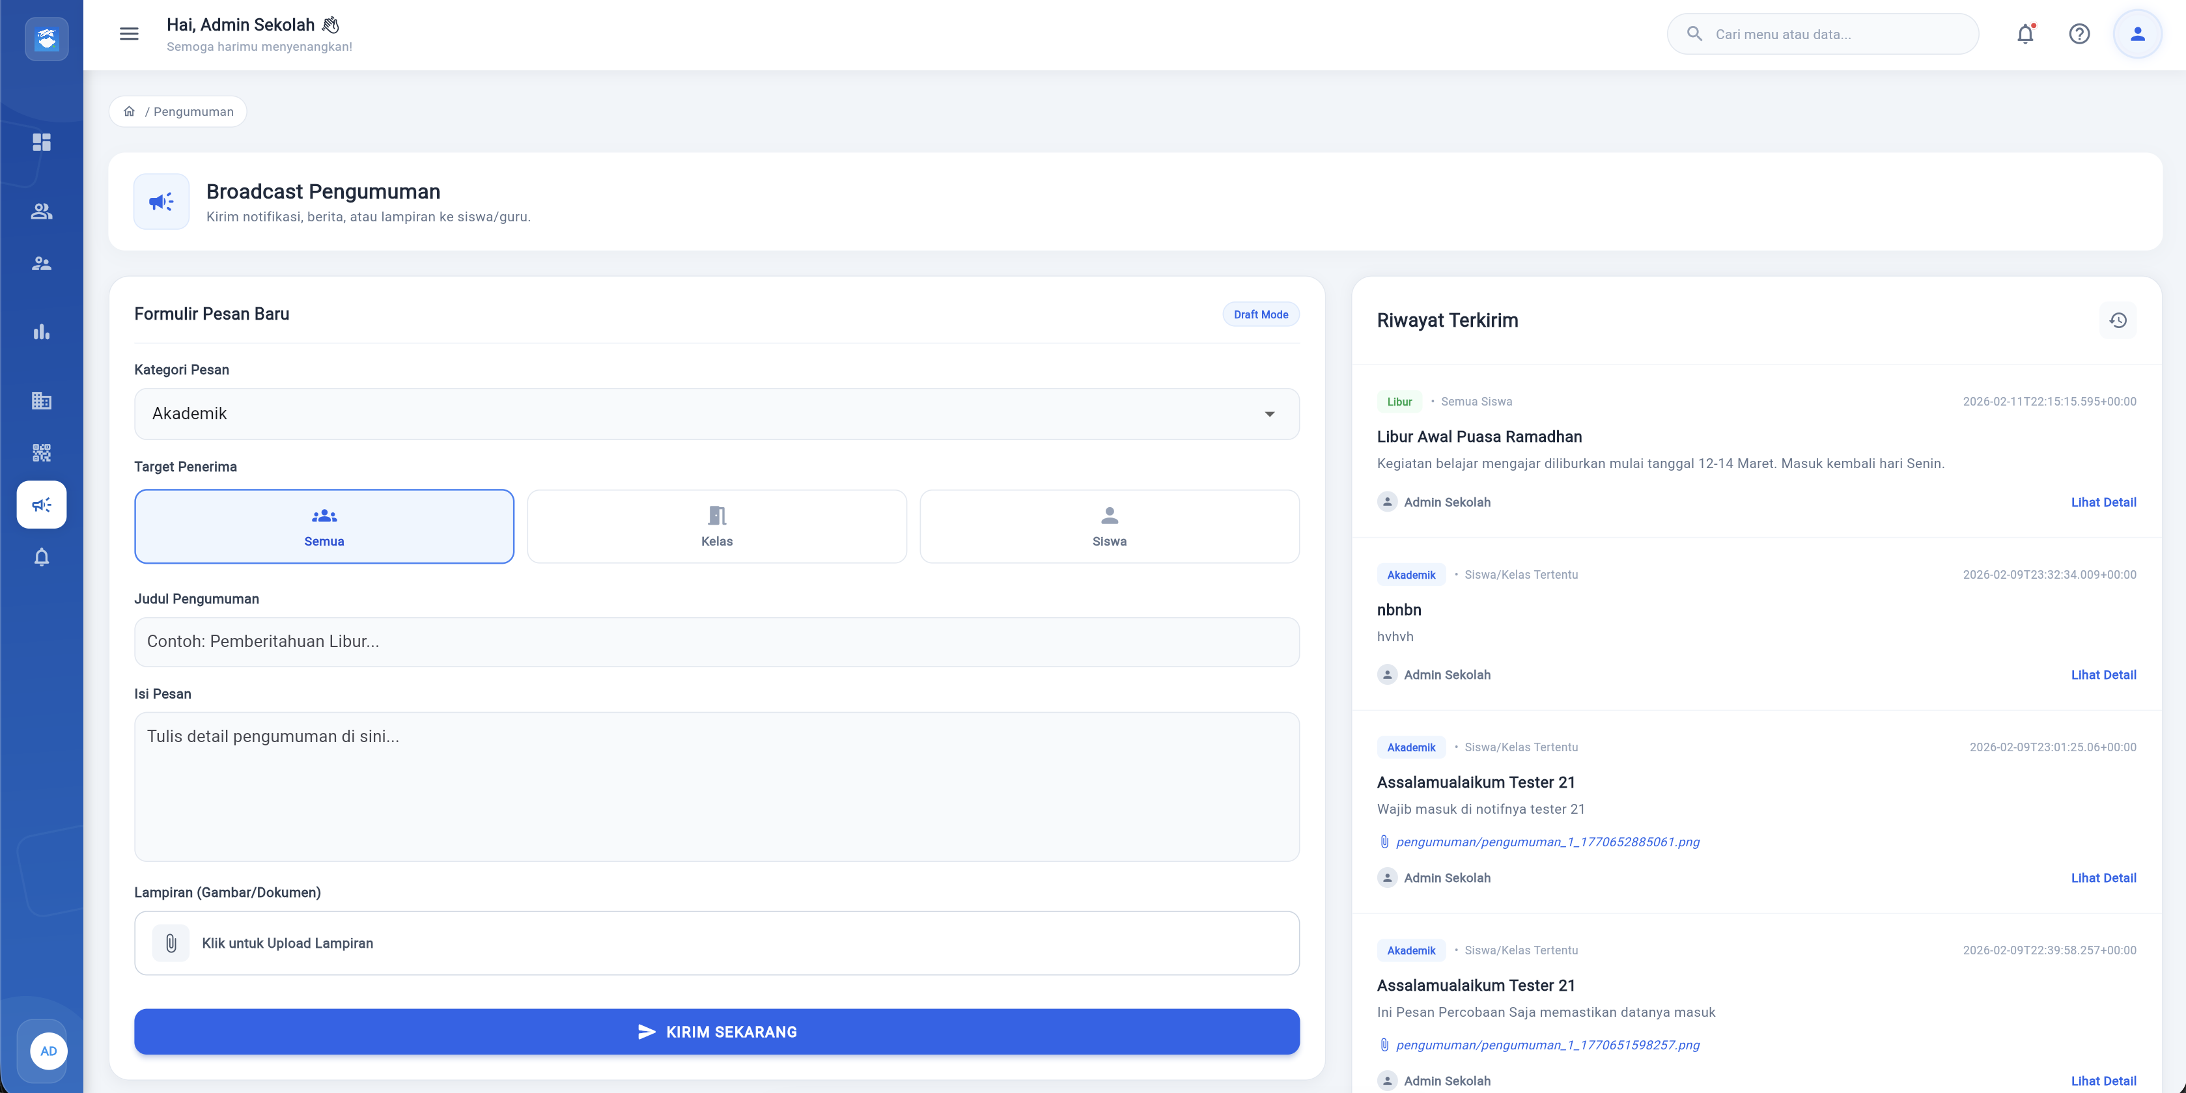
Task: Click the notification bell in header
Action: point(2025,34)
